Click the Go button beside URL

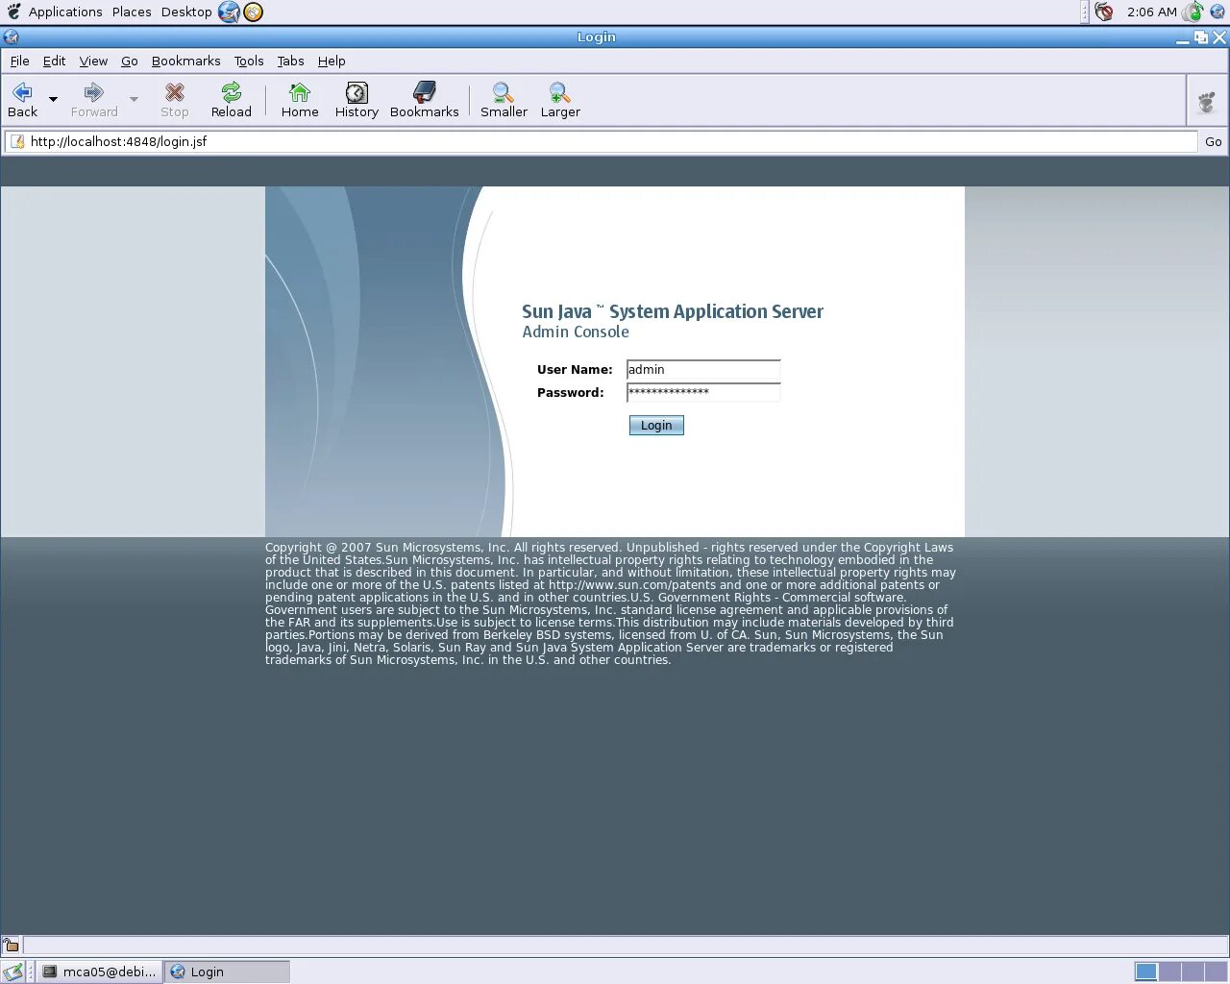pos(1213,141)
